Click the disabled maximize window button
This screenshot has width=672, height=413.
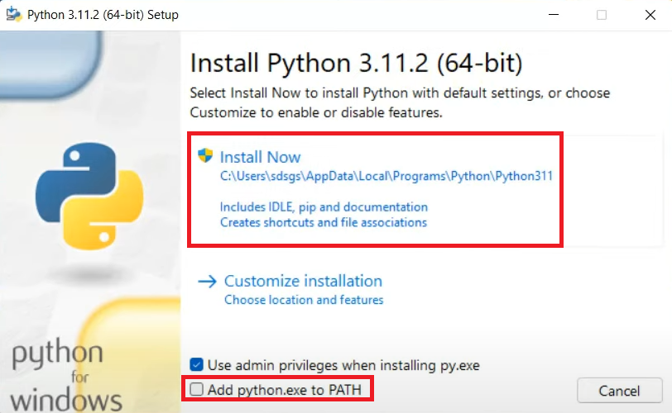point(602,15)
